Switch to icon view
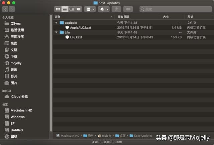 pyautogui.click(x=58, y=9)
